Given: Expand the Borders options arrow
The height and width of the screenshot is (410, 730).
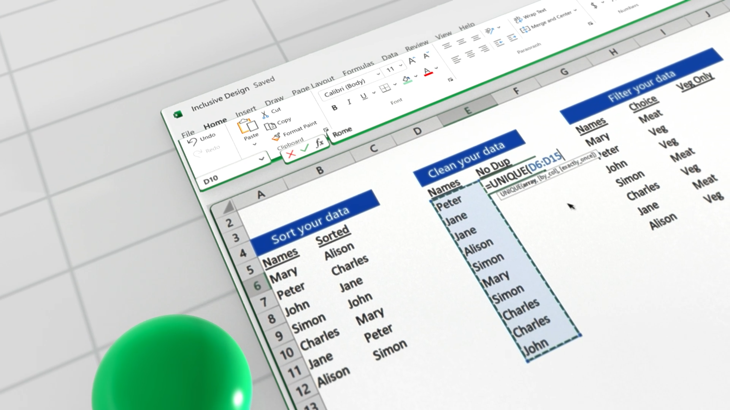Looking at the screenshot, I should click(x=395, y=84).
